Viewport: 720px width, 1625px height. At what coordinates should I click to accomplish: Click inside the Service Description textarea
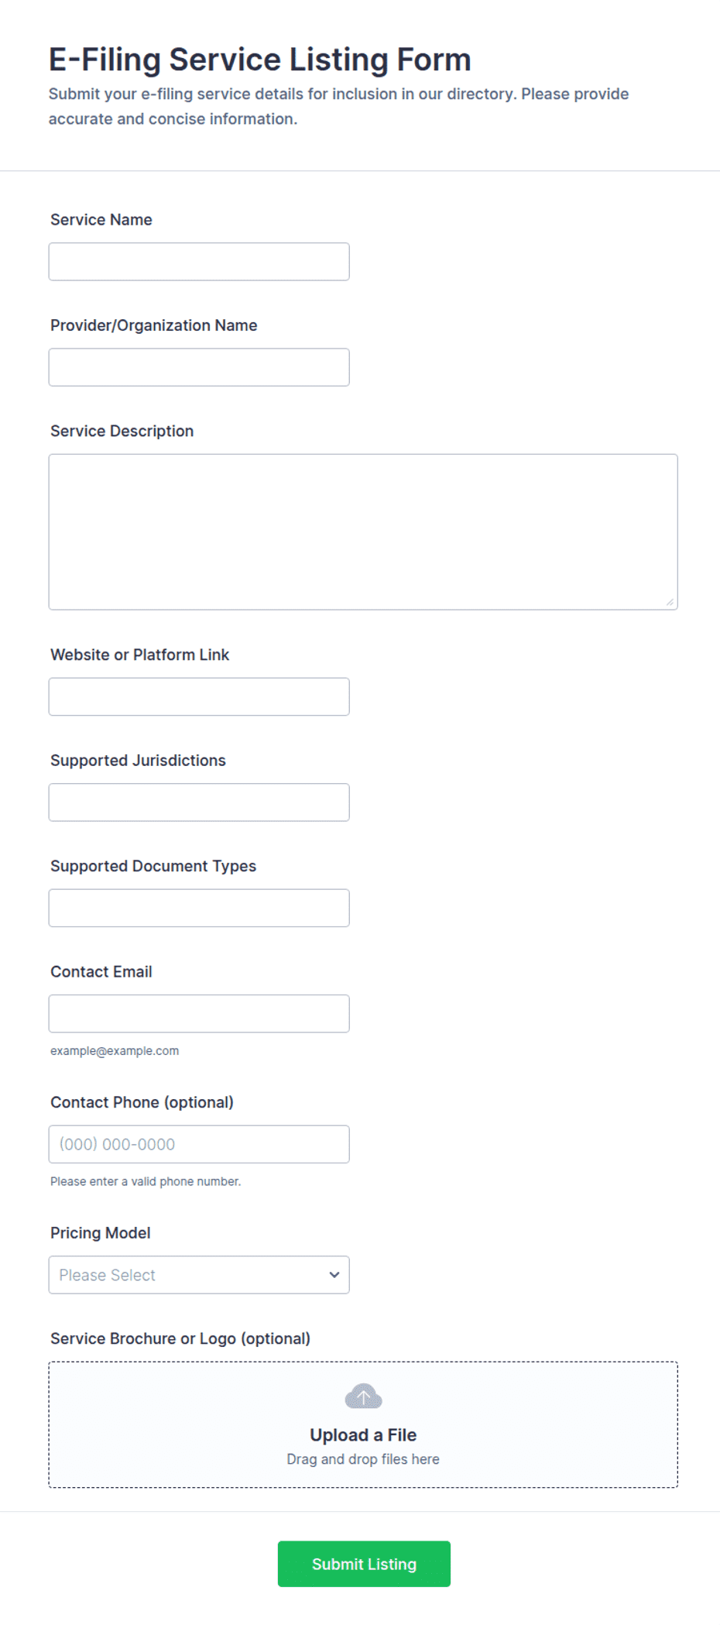pyautogui.click(x=363, y=532)
